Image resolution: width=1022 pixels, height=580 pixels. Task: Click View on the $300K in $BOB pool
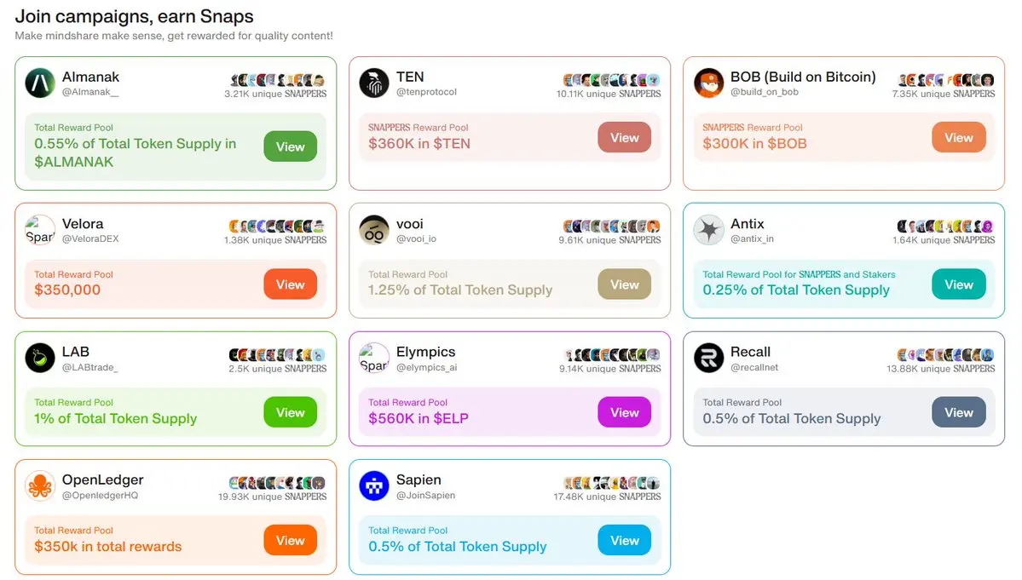coord(959,137)
